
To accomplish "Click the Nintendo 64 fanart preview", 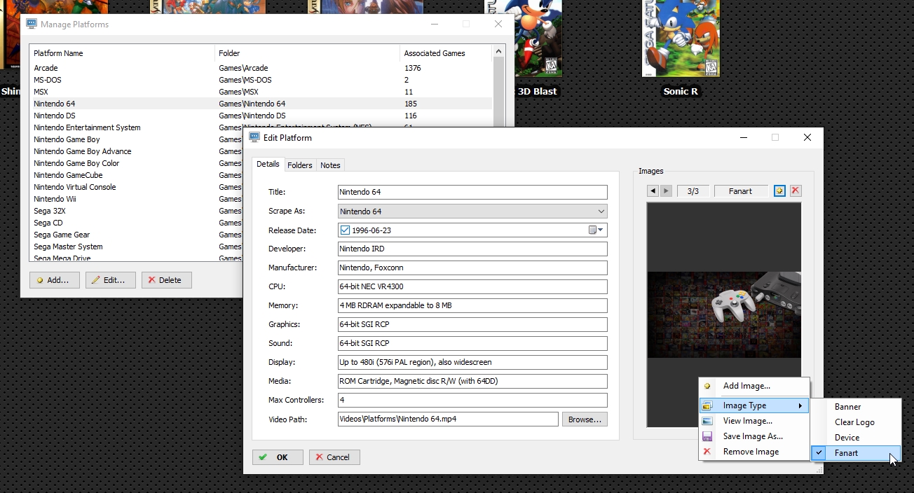I will [724, 314].
